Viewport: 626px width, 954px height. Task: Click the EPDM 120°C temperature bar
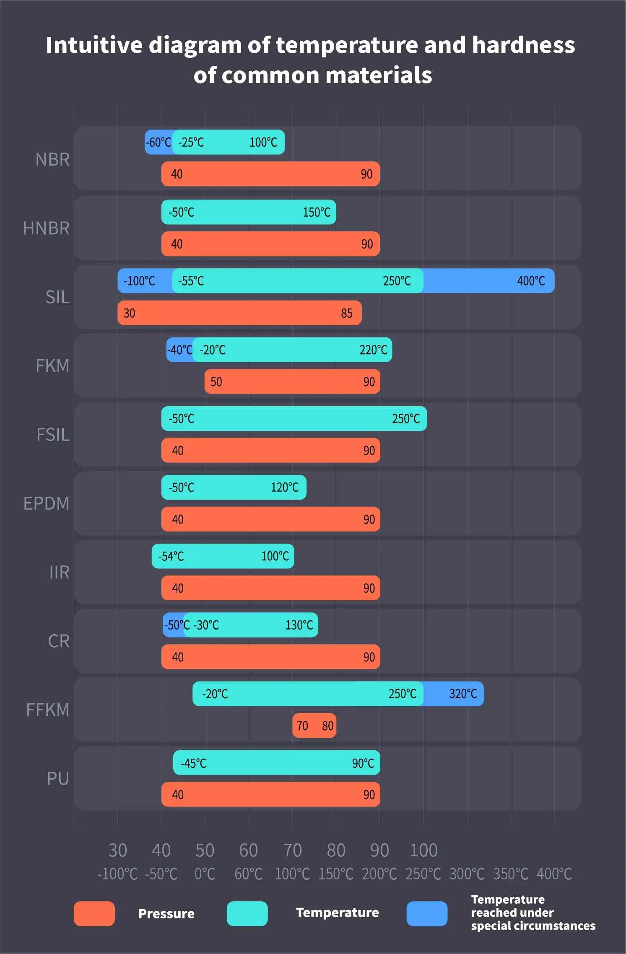[x=234, y=487]
